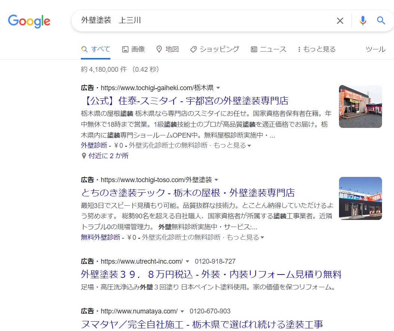Expand arrow next to utrecht-inc.com URL

tap(187, 261)
